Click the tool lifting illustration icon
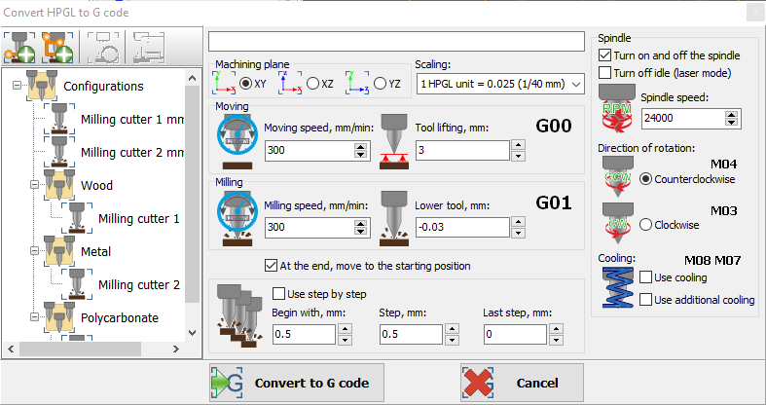The image size is (766, 405). coord(394,142)
